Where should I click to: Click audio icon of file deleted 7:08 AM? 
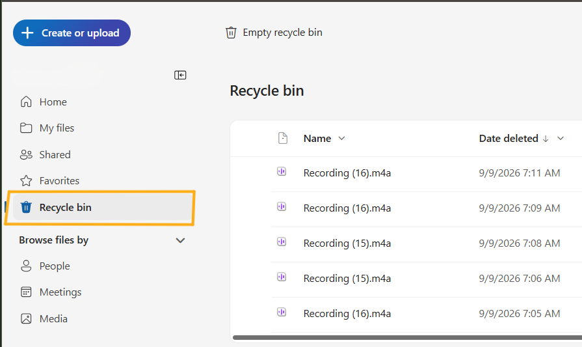pos(282,242)
